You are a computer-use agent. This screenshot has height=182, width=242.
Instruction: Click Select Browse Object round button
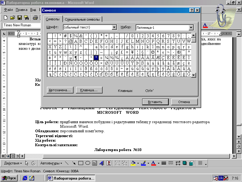pos(239,147)
